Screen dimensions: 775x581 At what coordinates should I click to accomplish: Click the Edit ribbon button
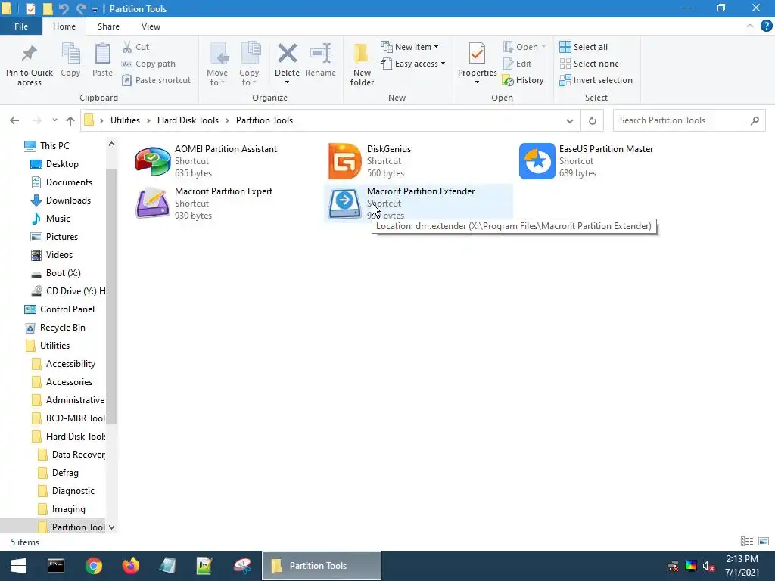(x=518, y=64)
